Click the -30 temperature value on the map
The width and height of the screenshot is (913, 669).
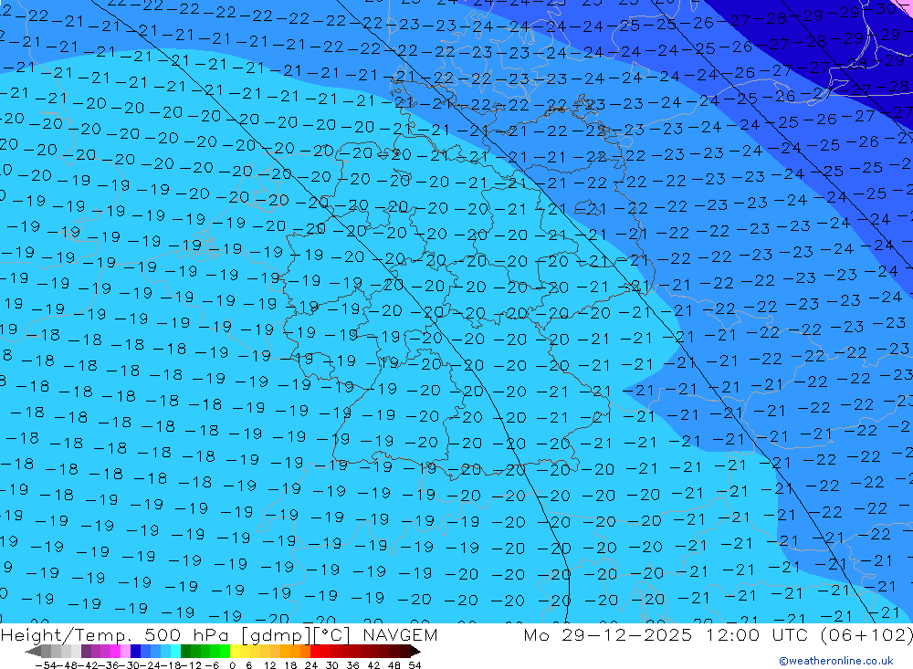[x=884, y=9]
